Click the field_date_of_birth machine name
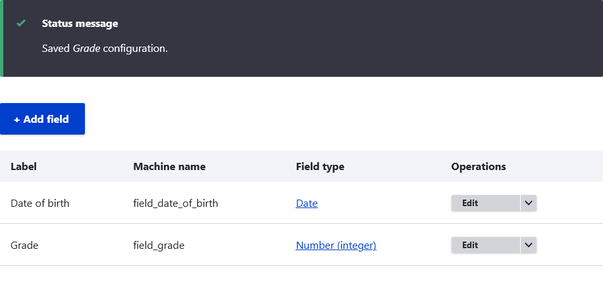The image size is (603, 281). click(176, 203)
